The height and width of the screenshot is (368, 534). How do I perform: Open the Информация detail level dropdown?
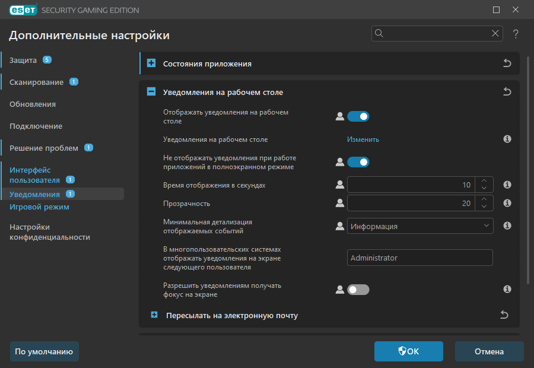click(420, 226)
